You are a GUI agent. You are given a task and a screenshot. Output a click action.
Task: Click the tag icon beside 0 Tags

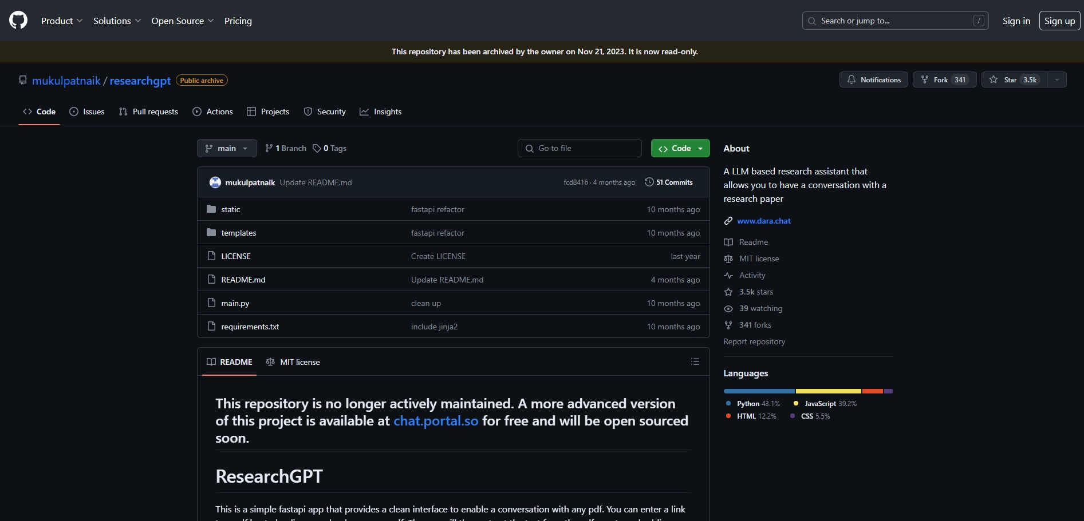(317, 148)
